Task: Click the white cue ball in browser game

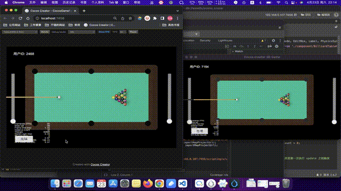Action: point(59,97)
